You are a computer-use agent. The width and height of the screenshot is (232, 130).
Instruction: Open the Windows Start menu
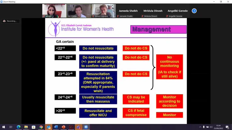click(x=3, y=127)
